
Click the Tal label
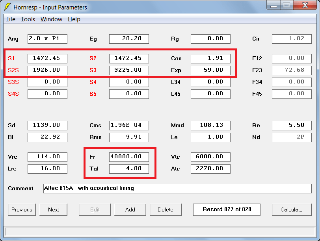click(94, 169)
